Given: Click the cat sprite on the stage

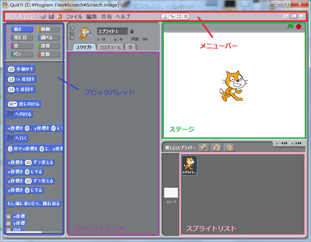Looking at the screenshot, I should point(233,86).
